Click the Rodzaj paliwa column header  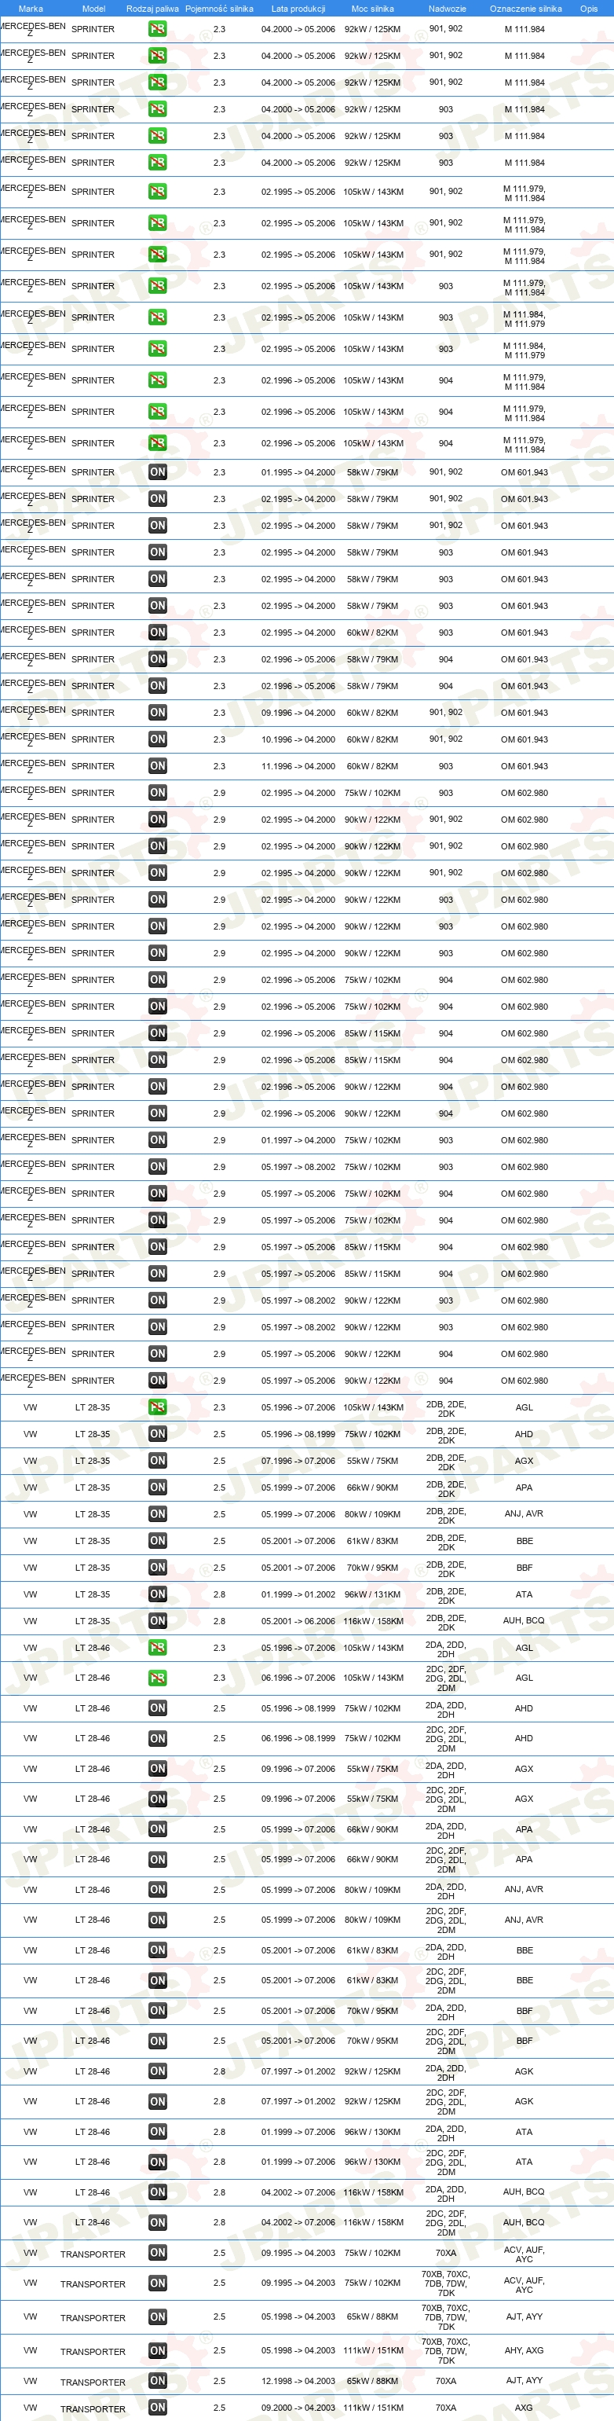pos(152,9)
